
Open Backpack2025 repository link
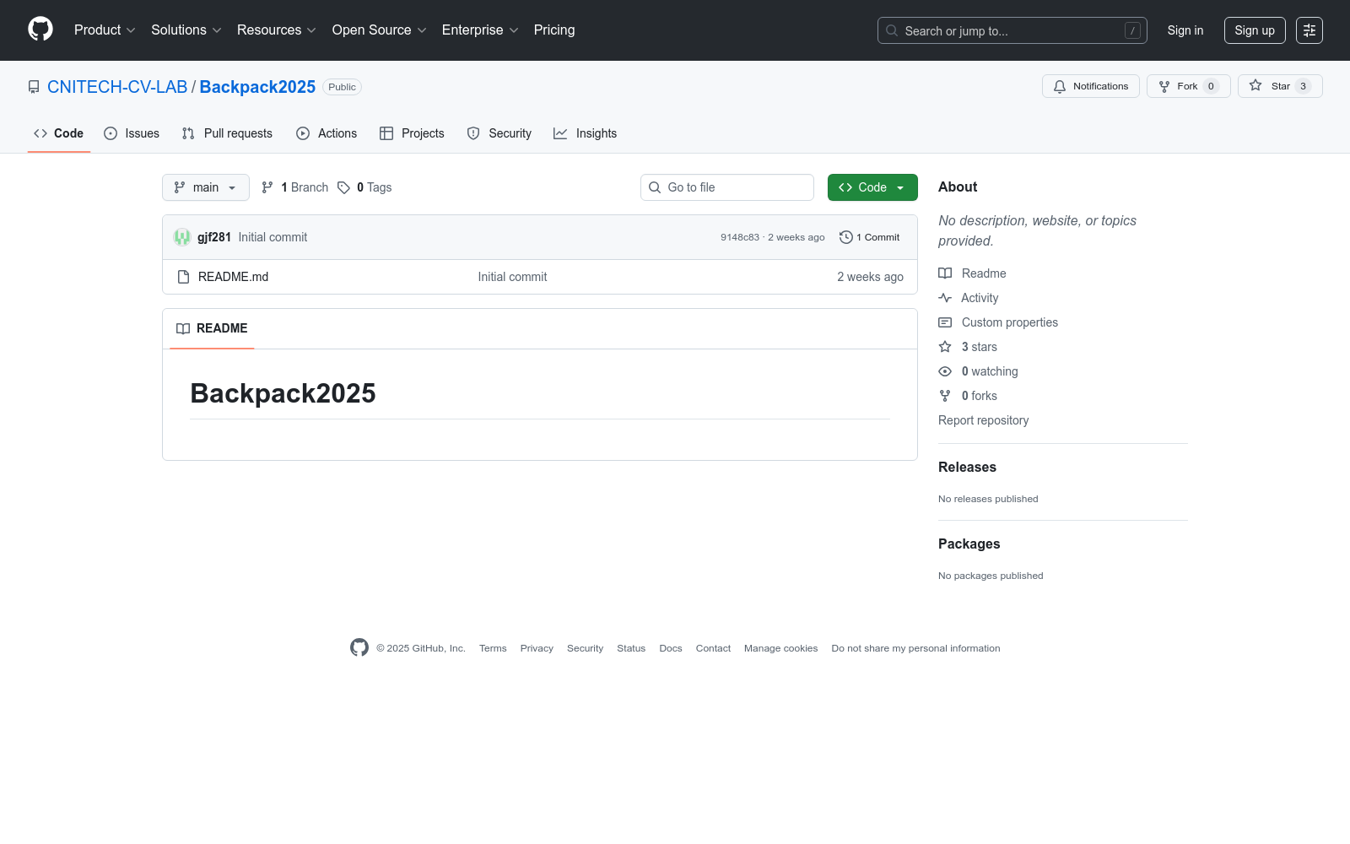point(257,87)
